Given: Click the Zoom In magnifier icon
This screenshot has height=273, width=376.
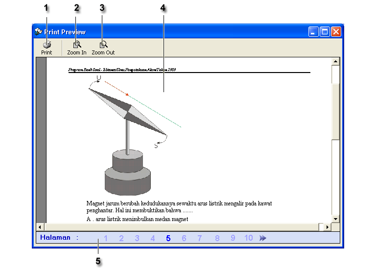Looking at the screenshot, I should (x=77, y=45).
